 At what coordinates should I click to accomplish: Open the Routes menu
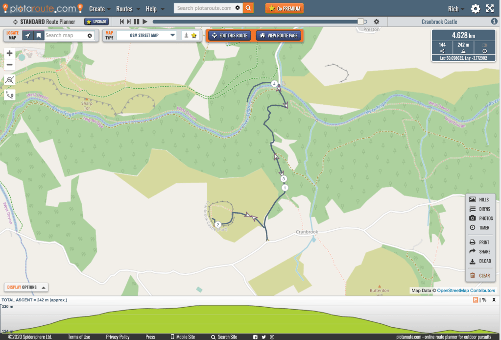click(x=128, y=9)
